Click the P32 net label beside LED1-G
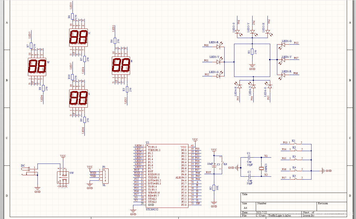The image size is (356, 219). click(296, 43)
